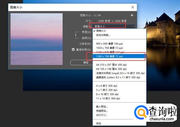The height and width of the screenshot is (127, 180).
Task: Click the chain link constrain proportions icon
Action: tap(76, 35)
